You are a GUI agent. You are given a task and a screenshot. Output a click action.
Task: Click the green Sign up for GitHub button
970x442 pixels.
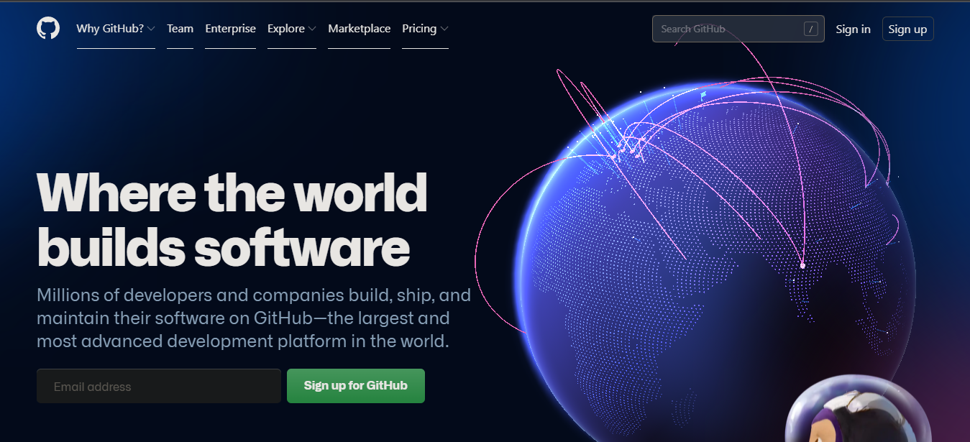356,386
